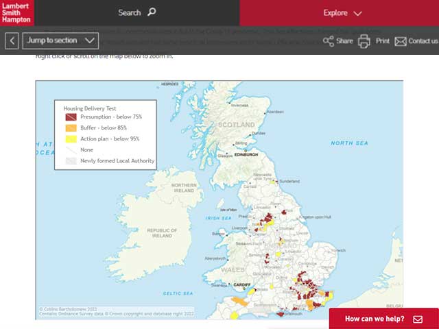The width and height of the screenshot is (439, 329).
Task: Click the Isle of Man label
Action: tap(228, 210)
